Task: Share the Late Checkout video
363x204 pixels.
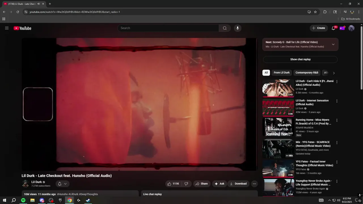Action: click(202, 184)
